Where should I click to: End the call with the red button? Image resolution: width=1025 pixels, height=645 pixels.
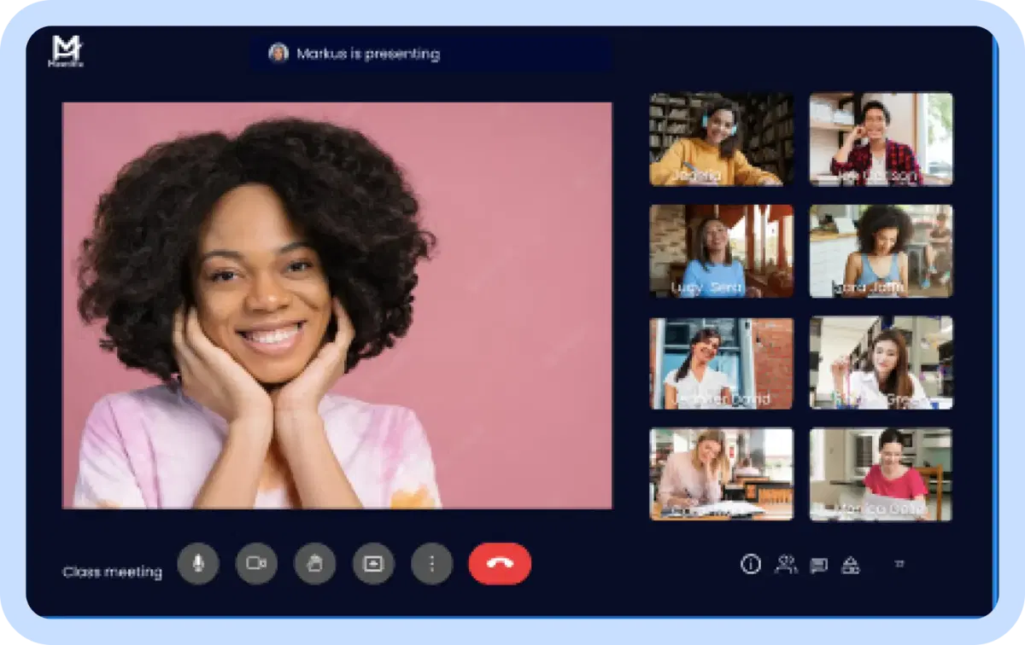499,564
